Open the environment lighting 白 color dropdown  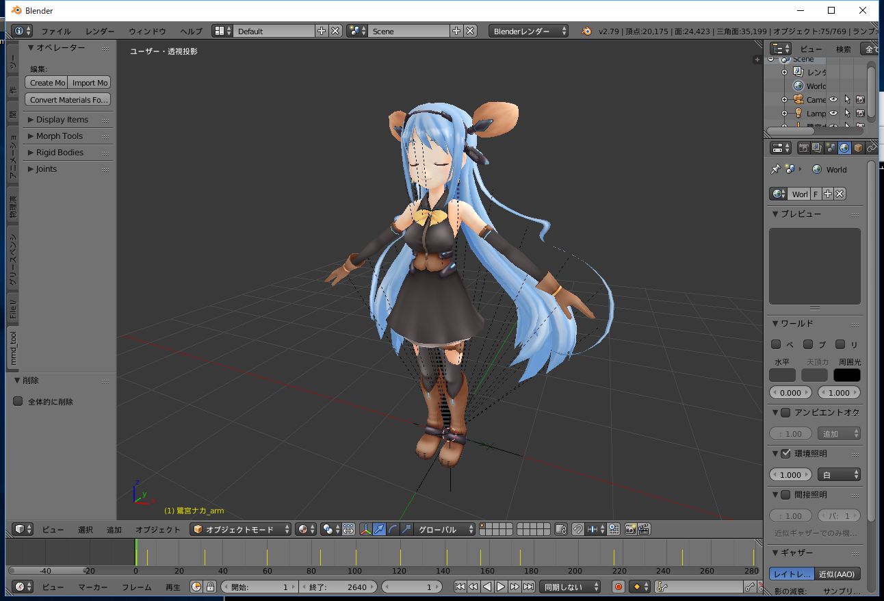[839, 474]
